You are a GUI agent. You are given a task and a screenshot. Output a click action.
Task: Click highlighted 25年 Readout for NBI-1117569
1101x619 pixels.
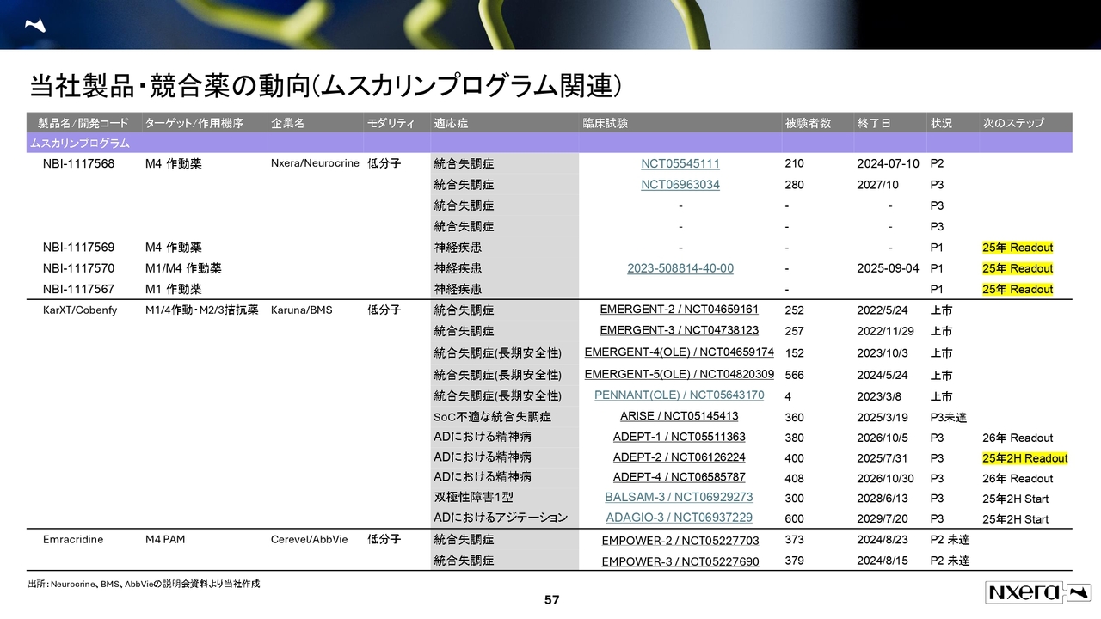[1018, 248]
